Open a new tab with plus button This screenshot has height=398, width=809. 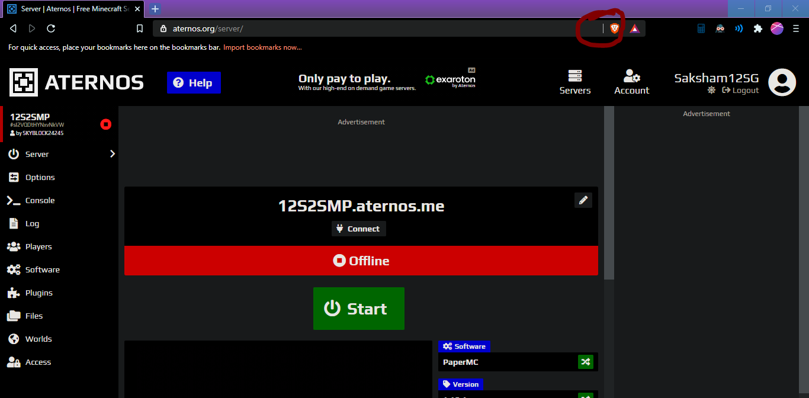coord(155,9)
